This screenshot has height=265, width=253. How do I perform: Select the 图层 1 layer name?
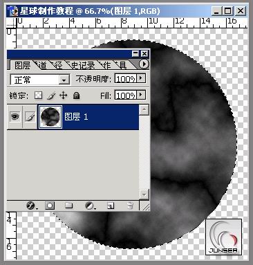pos(76,117)
